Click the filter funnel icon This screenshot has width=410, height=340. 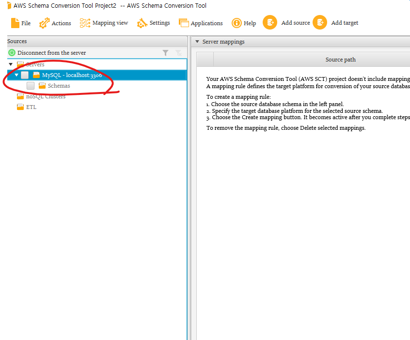tap(166, 53)
